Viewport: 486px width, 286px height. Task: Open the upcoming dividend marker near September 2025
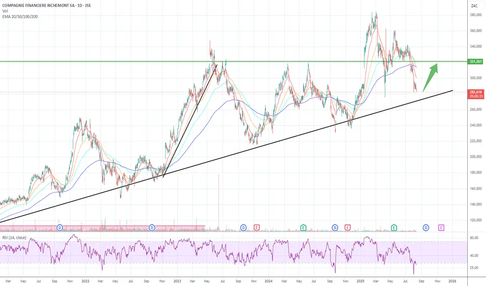pyautogui.click(x=426, y=228)
